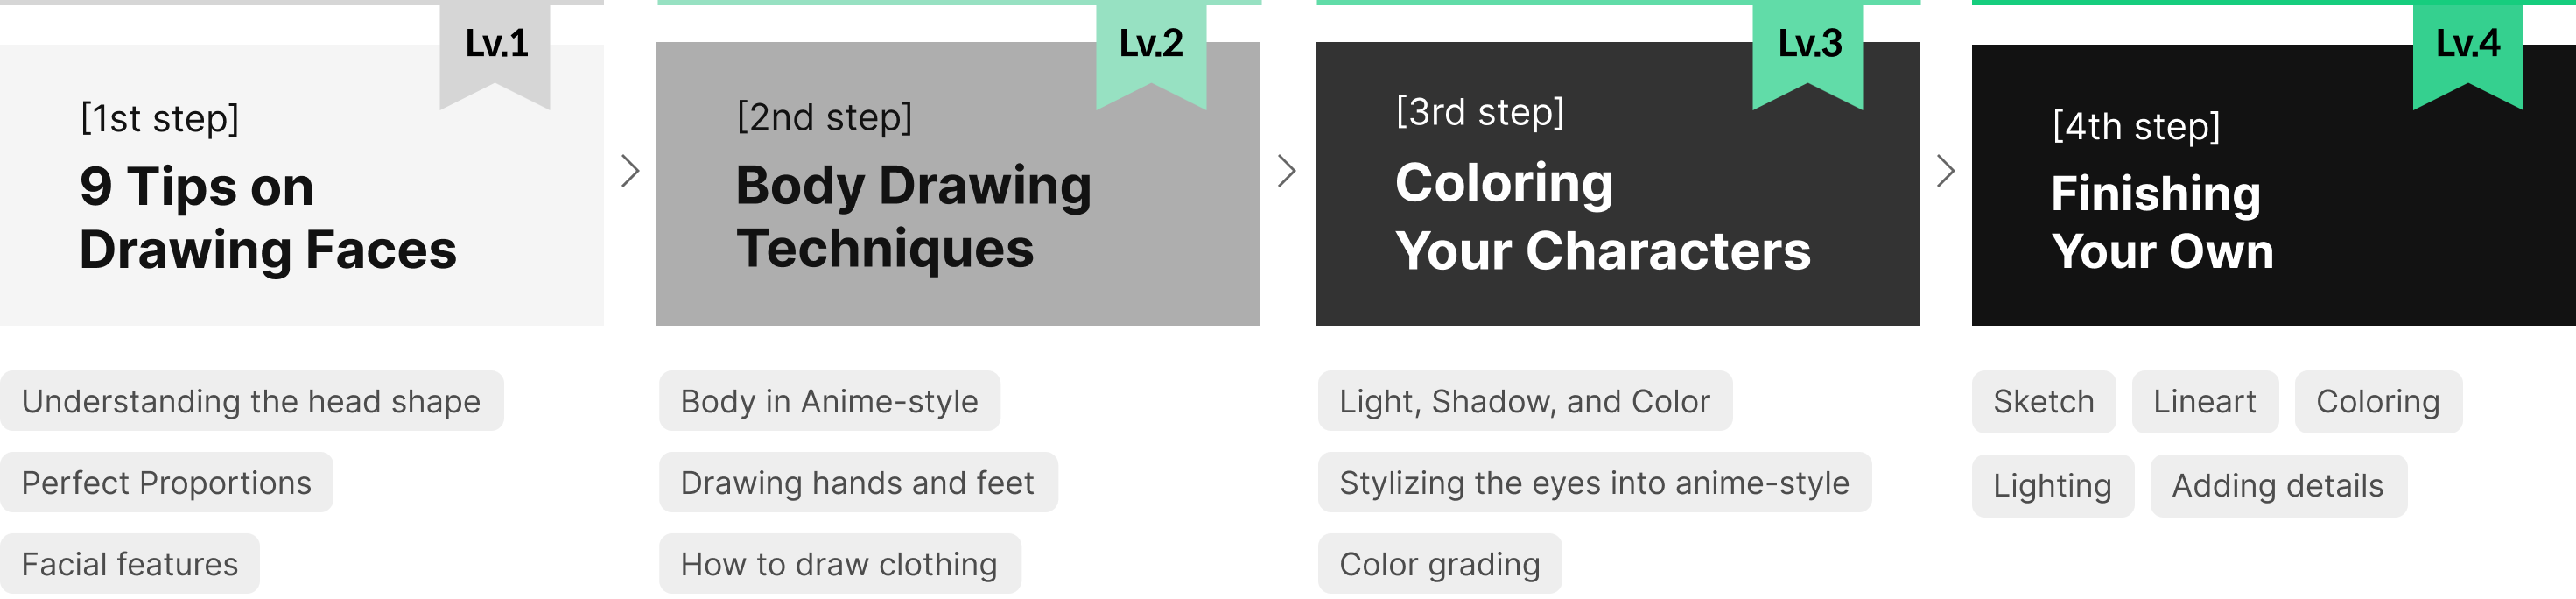
Task: Open the 9 Tips on Drawing Faces card
Action: tap(302, 185)
